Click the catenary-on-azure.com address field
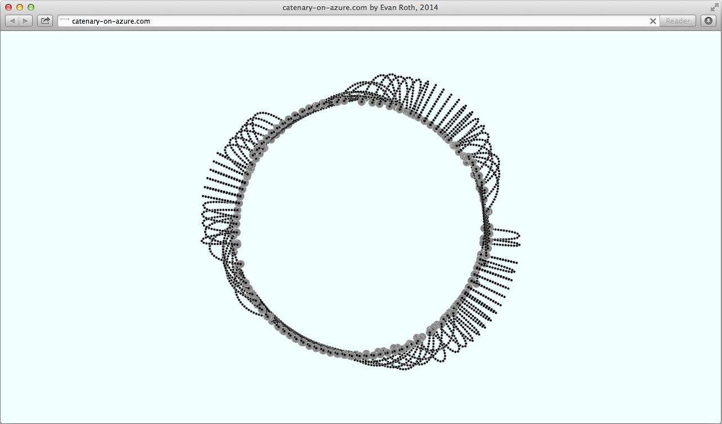The image size is (722, 424). click(x=358, y=21)
